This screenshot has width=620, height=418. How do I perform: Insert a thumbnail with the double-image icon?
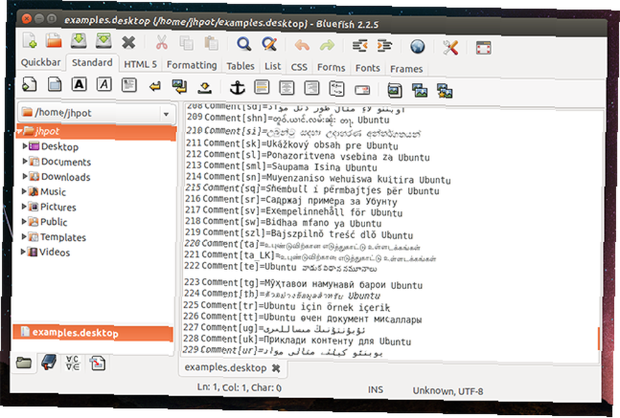click(x=419, y=90)
